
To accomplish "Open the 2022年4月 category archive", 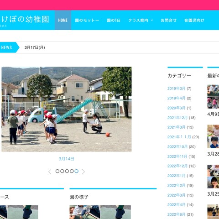I will pos(177,205).
